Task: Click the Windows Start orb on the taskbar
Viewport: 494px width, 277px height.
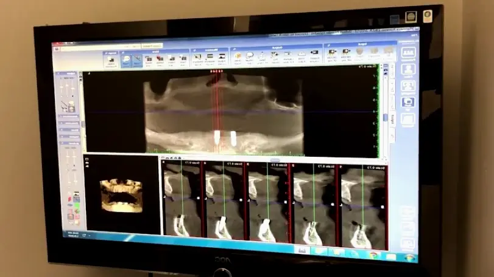Action: (409, 258)
